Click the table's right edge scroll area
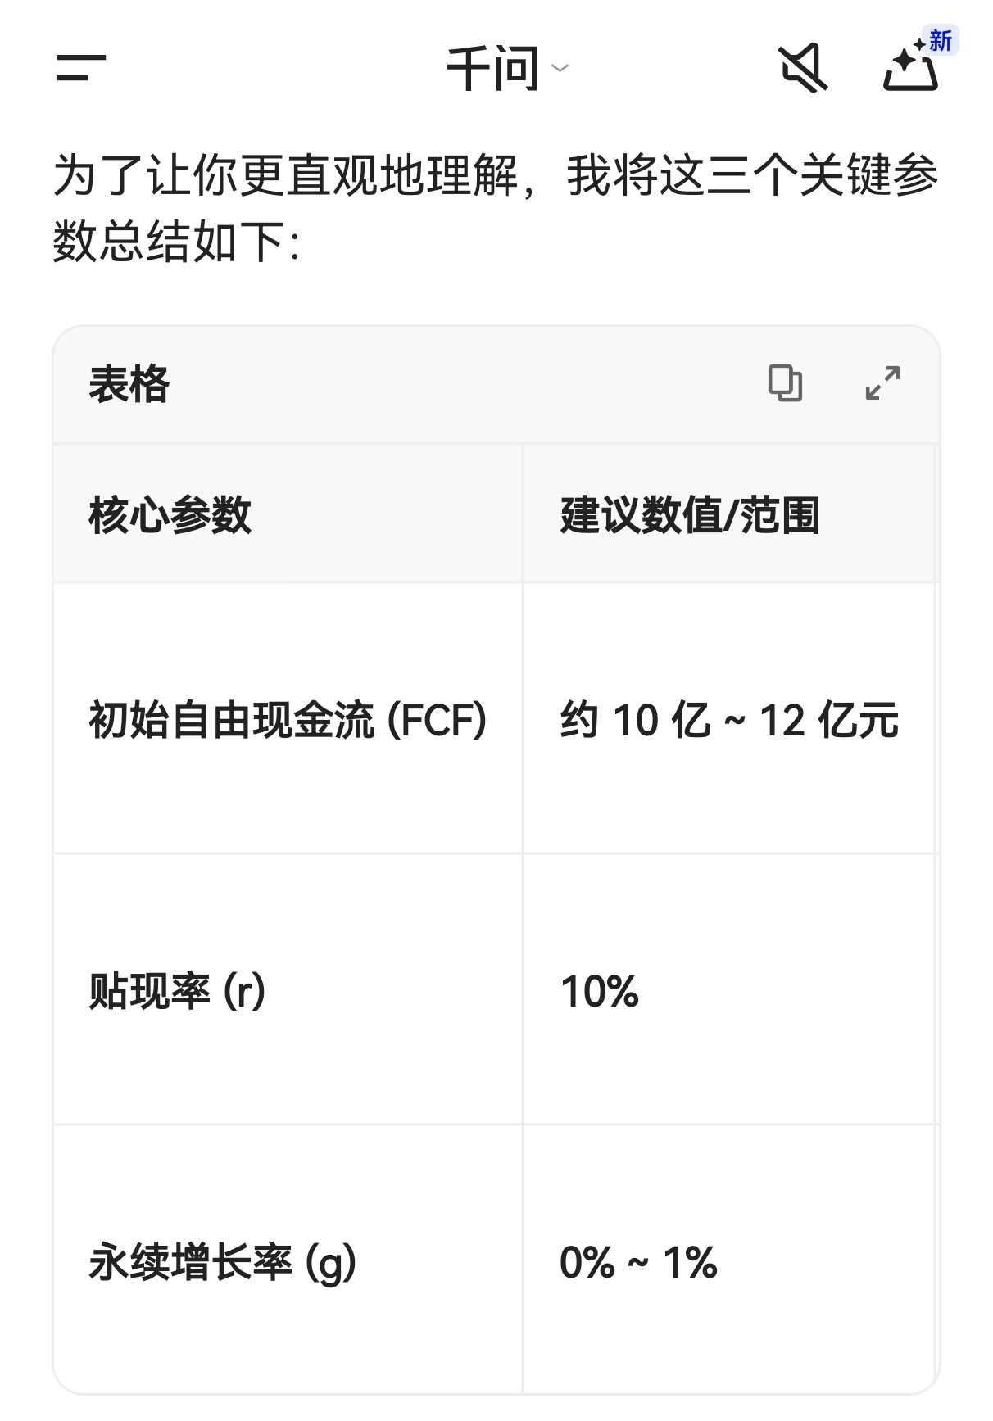993x1421 pixels. point(936,901)
